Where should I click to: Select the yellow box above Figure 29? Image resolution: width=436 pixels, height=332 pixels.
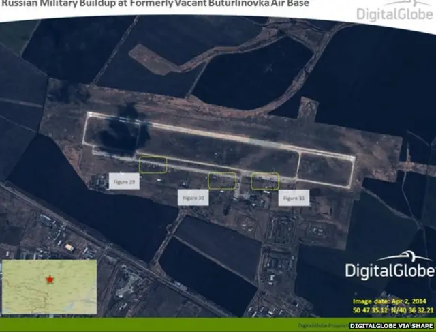click(153, 165)
